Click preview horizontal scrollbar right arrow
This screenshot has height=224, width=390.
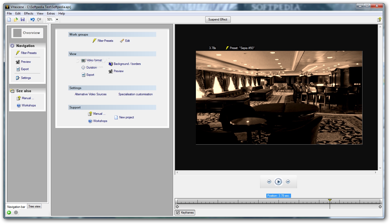coord(375,172)
